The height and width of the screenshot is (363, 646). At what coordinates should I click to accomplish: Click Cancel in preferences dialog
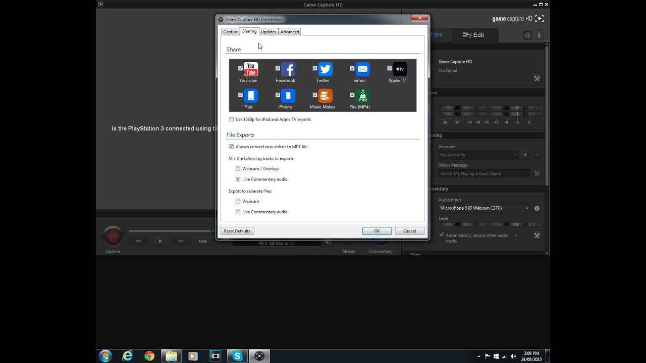click(409, 231)
